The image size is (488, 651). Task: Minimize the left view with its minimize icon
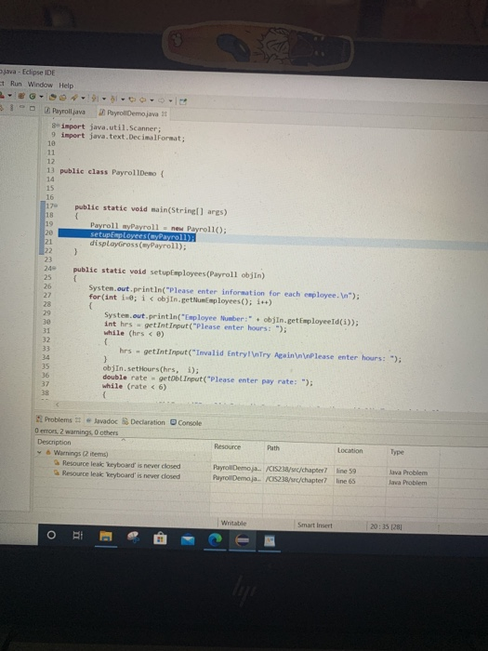coord(22,107)
